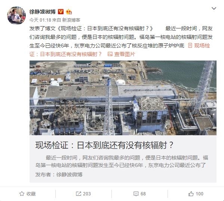Open article card title 现场检证
The height and width of the screenshot is (201, 224).
(x=104, y=145)
